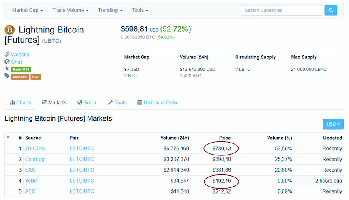Click LBTC/BTC pair in YoBit row
349x200 pixels.
[82, 181]
